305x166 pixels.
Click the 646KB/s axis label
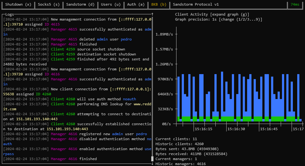tap(165, 94)
